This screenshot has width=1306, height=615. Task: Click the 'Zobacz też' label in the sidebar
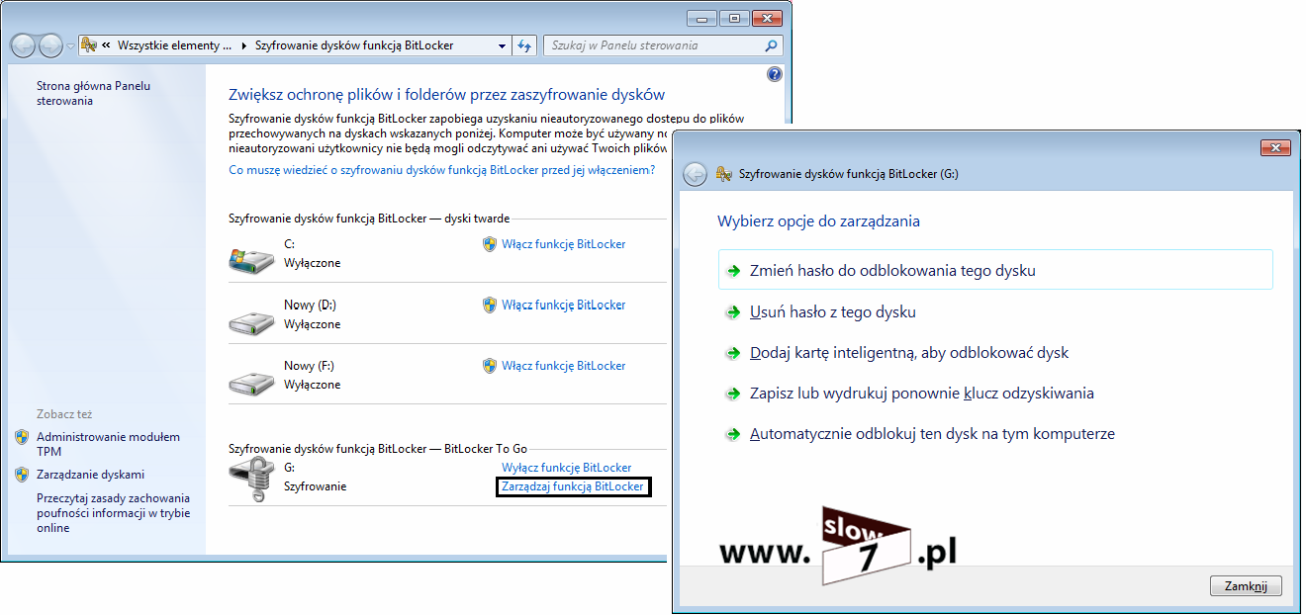click(64, 414)
